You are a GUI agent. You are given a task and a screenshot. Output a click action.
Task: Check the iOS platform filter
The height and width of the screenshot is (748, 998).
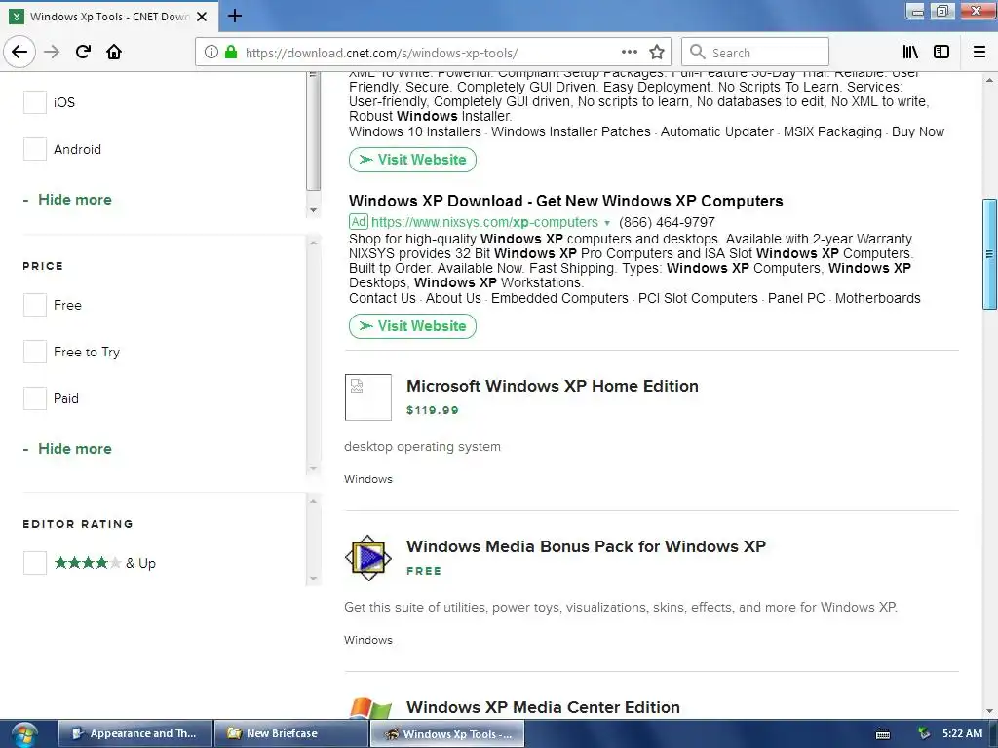(x=35, y=102)
